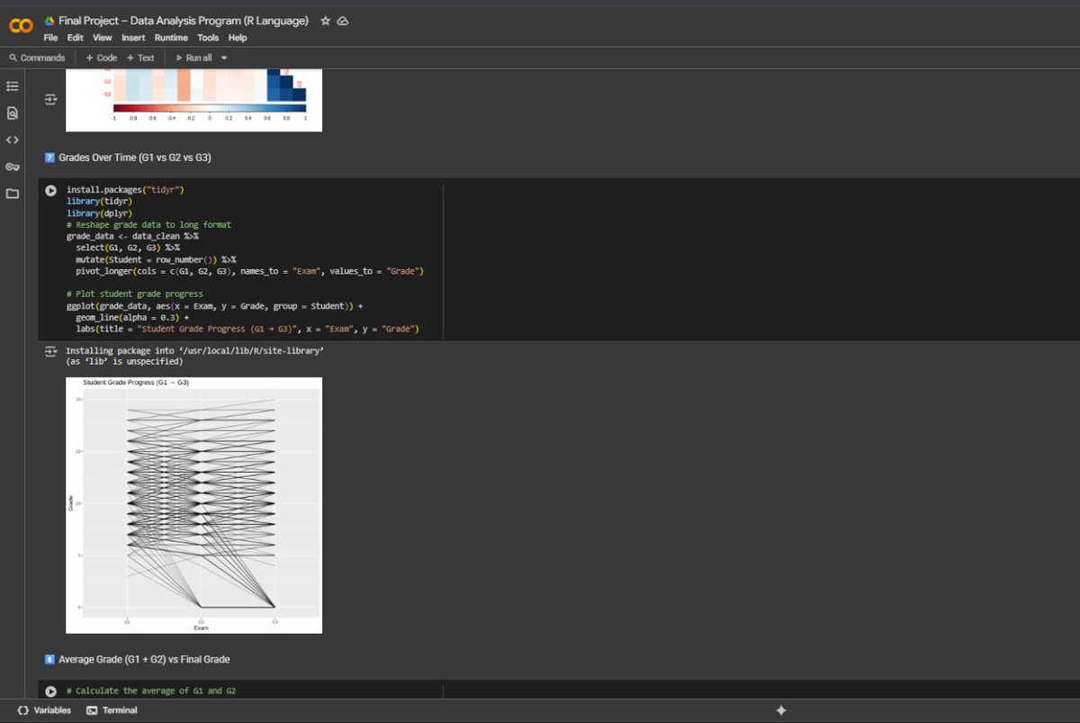Click the cloud saved status icon
Viewport: 1080px width, 723px height.
(x=343, y=21)
